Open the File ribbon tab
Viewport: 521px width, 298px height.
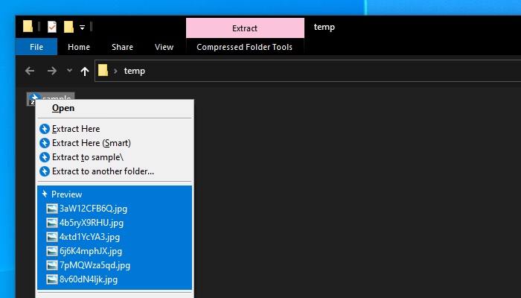tap(36, 47)
